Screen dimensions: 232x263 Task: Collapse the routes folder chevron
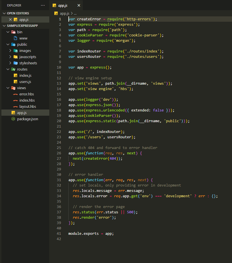coord(8,69)
